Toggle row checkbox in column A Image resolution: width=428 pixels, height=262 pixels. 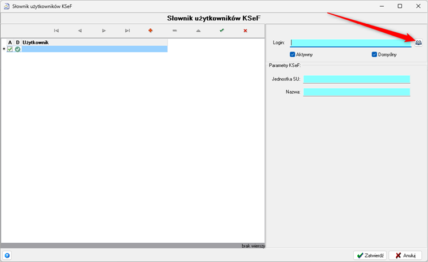pyautogui.click(x=10, y=49)
